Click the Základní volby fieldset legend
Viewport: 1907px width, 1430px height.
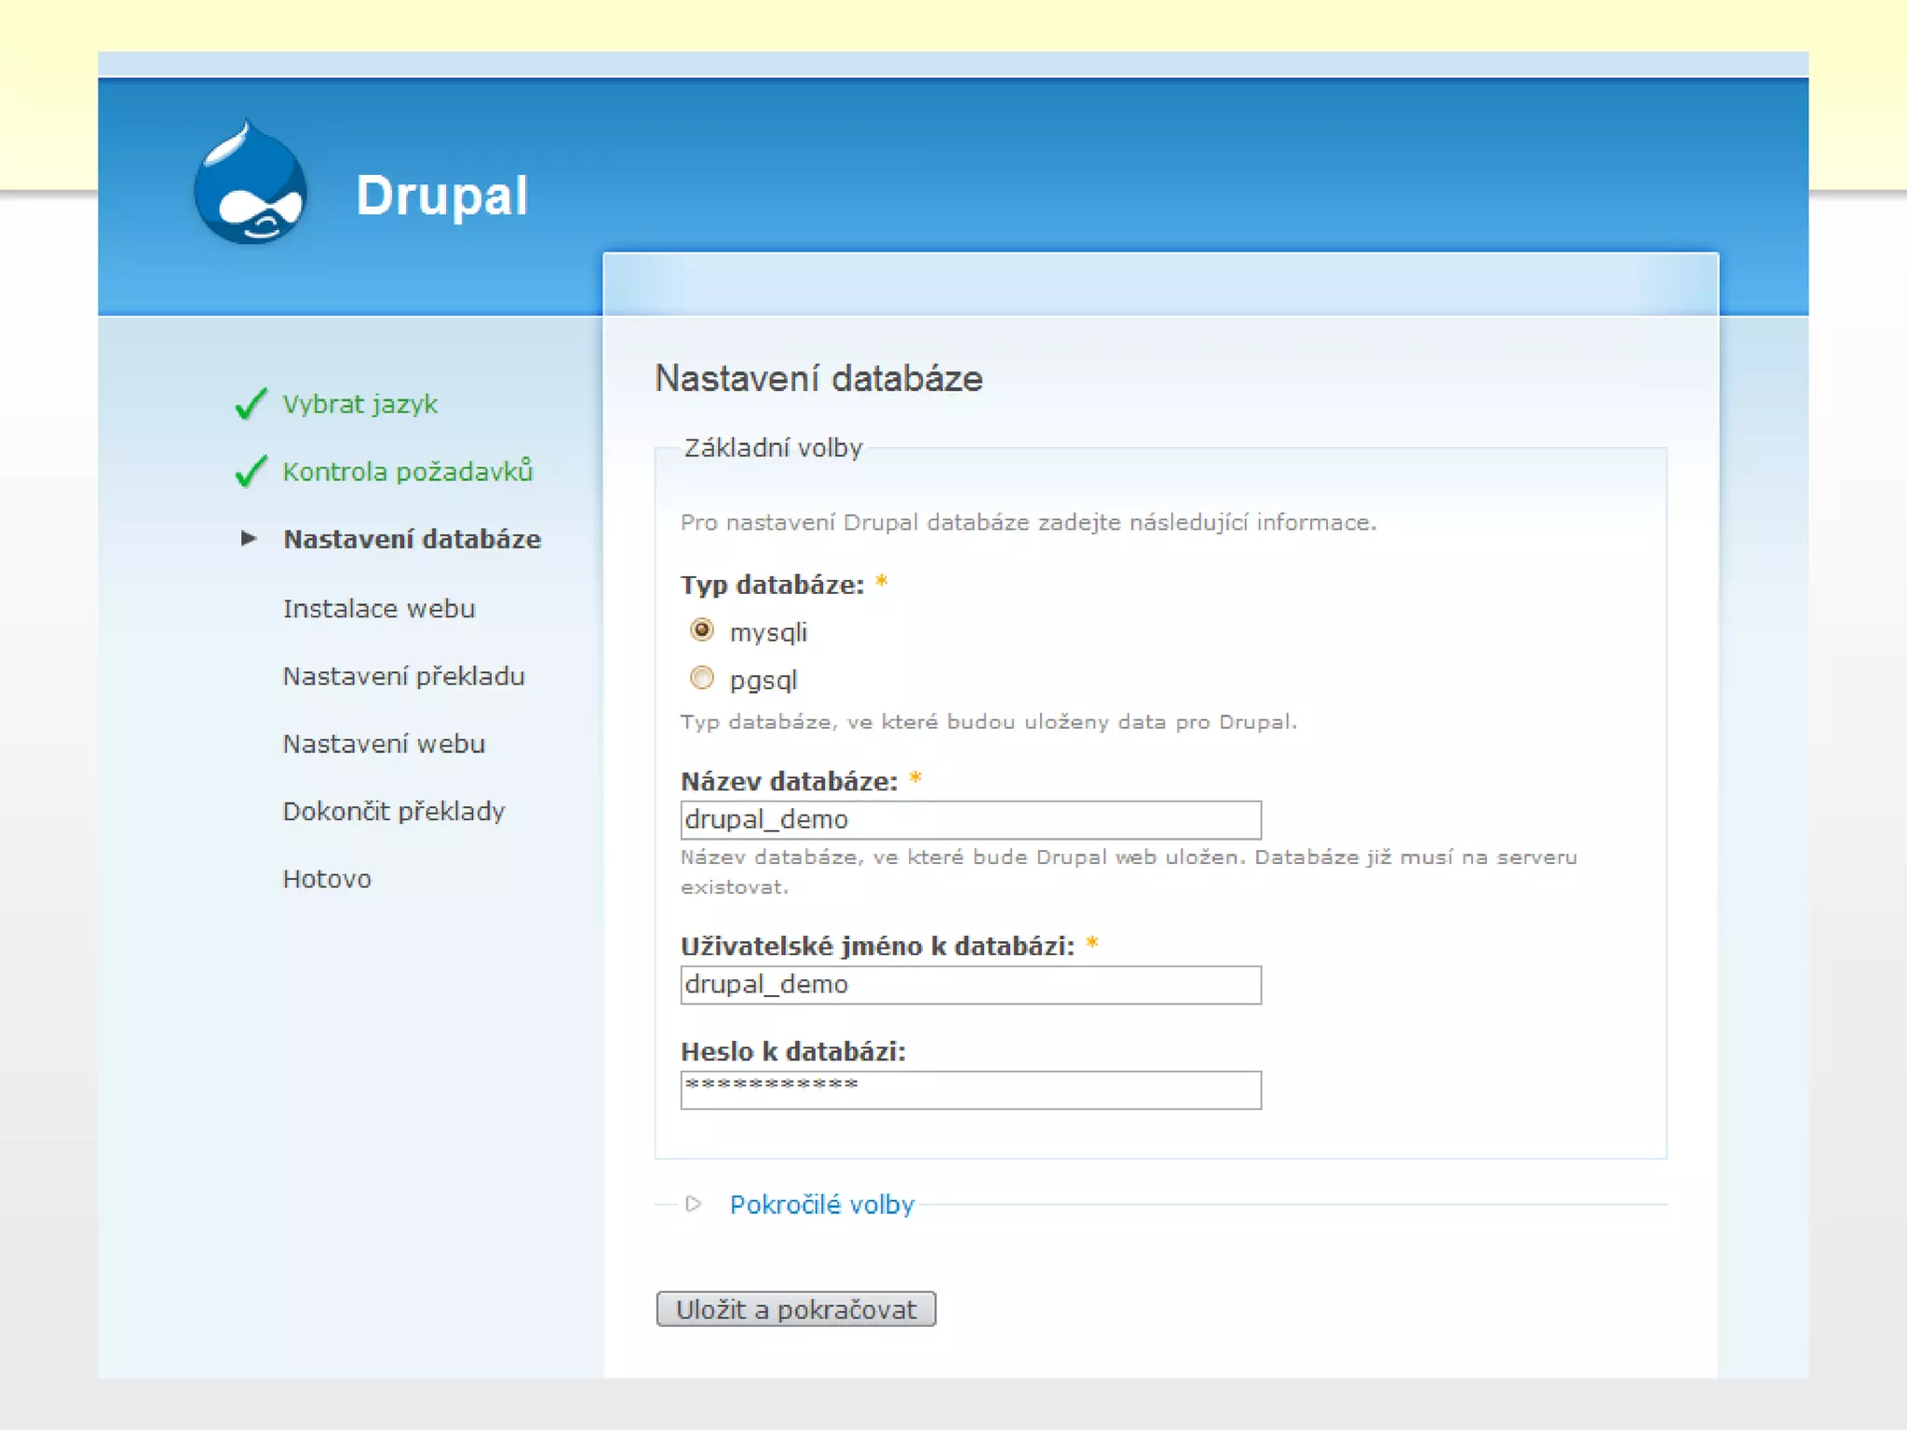(774, 448)
